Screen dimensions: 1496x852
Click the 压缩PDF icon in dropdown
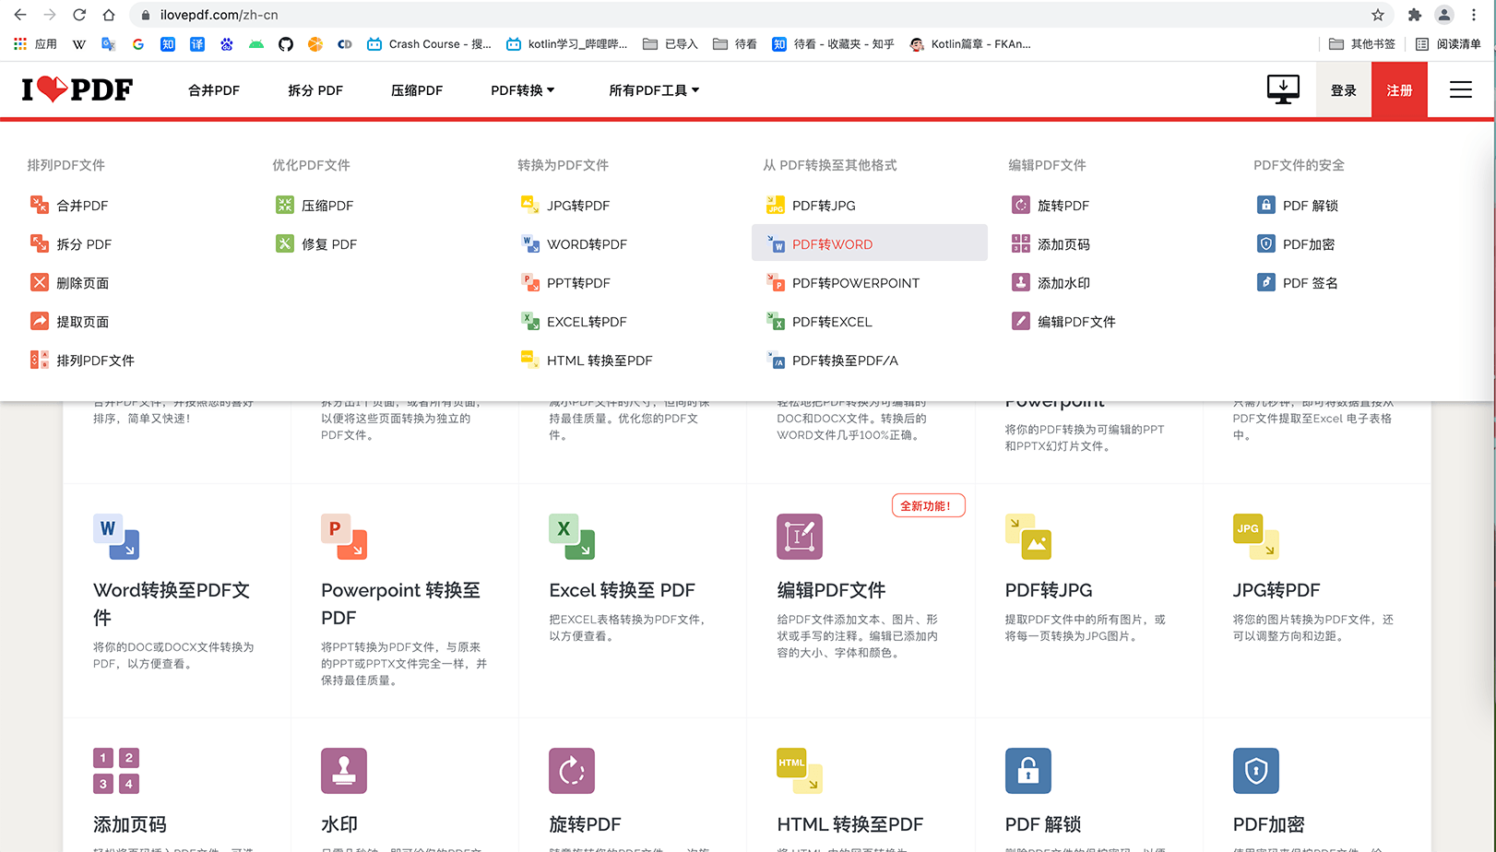(x=284, y=205)
